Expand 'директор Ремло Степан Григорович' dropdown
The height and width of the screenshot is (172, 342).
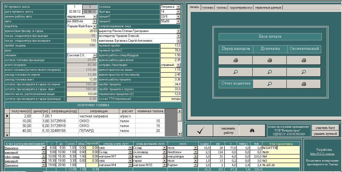178,31
